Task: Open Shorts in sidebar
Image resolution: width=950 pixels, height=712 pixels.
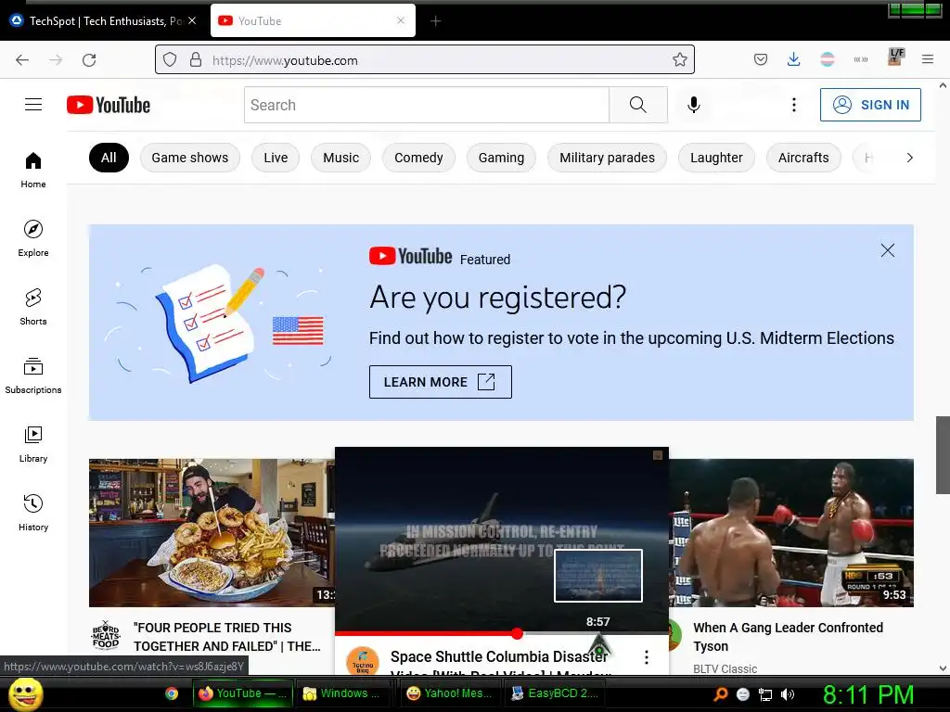Action: 33,307
